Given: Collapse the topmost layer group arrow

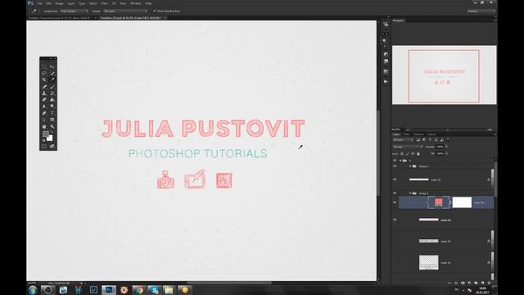Looking at the screenshot, I should (x=400, y=161).
